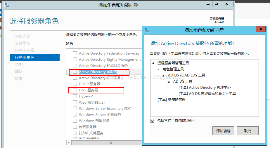Select [工具] Active Directory 管理中心 item
The width and height of the screenshot is (270, 148).
(205, 88)
